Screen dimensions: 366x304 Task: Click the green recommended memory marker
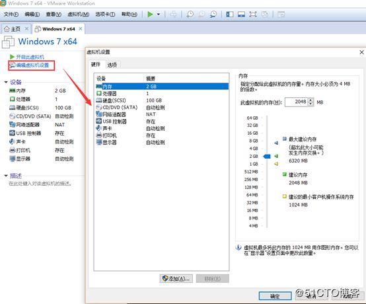tap(276, 156)
